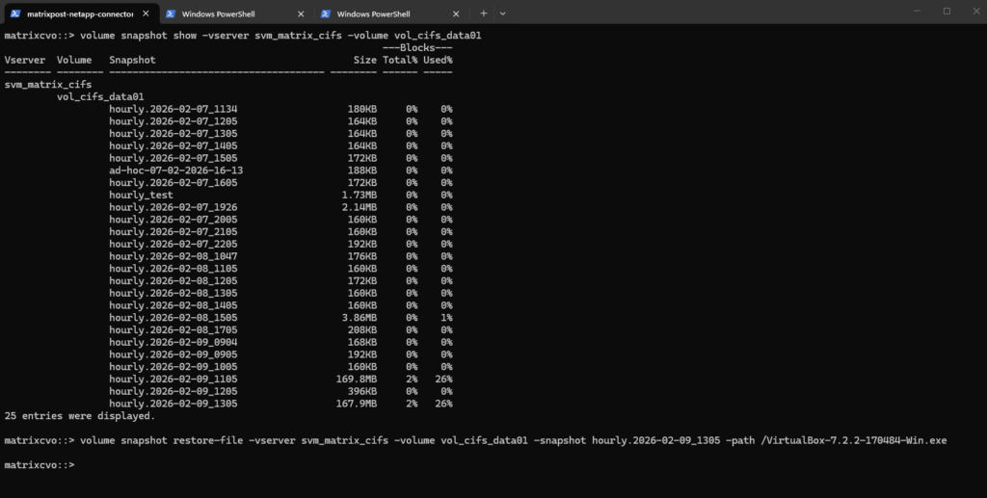Click the PowerShell icon on the first tab

[15, 13]
